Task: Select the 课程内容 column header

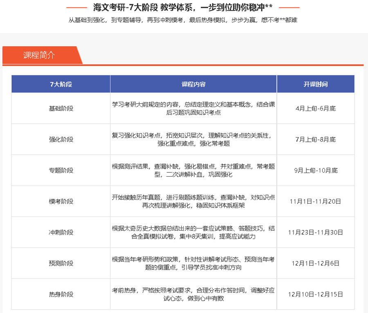Action: click(193, 84)
